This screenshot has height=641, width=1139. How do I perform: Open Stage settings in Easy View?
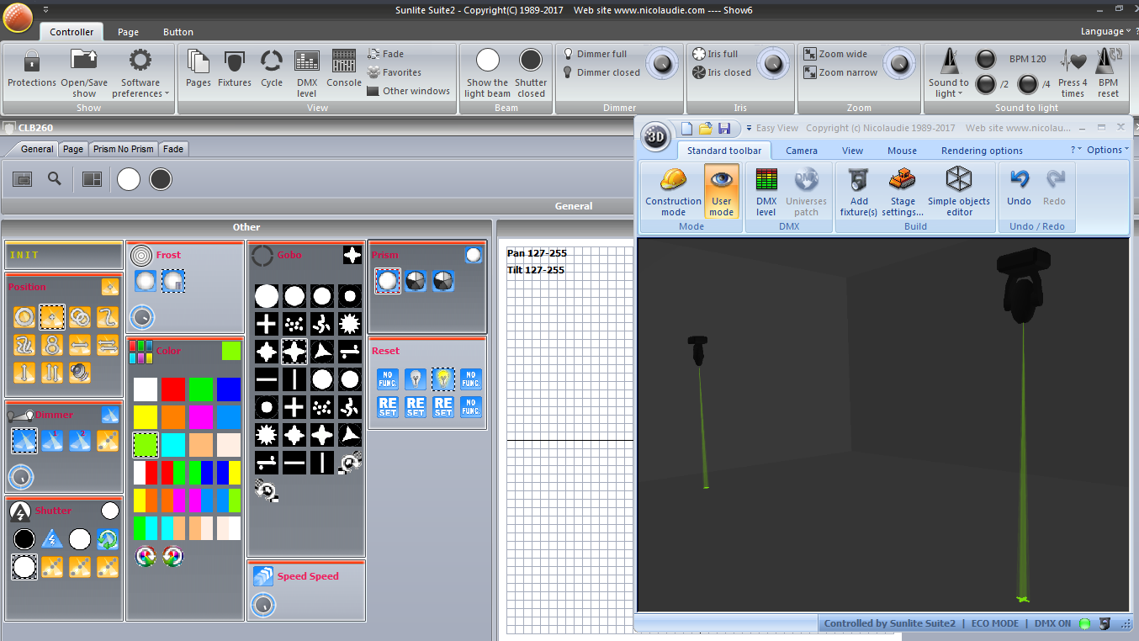click(x=903, y=192)
